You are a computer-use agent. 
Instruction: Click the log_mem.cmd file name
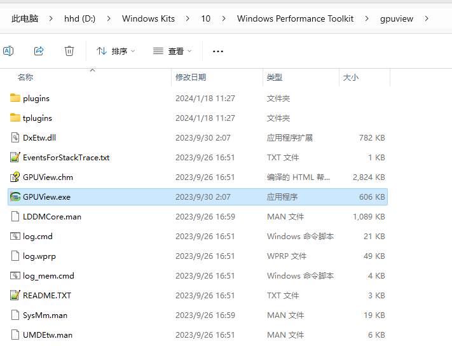(x=48, y=276)
